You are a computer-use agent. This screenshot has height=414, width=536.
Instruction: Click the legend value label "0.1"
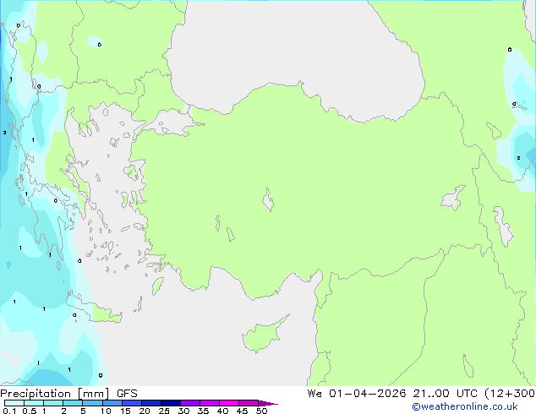(9, 411)
